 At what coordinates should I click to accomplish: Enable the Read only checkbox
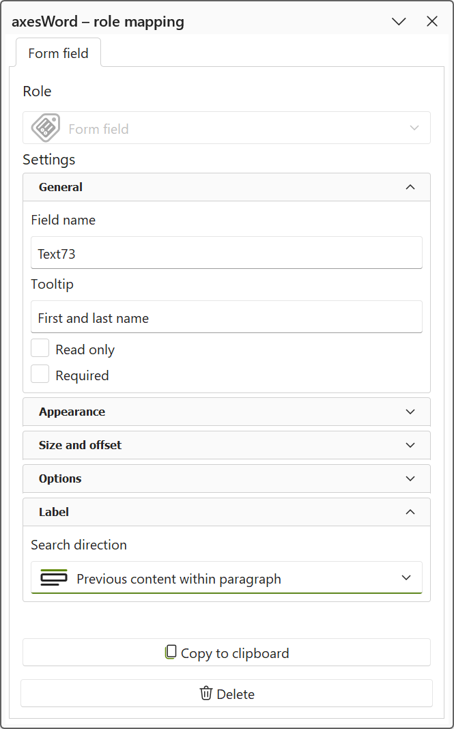40,348
